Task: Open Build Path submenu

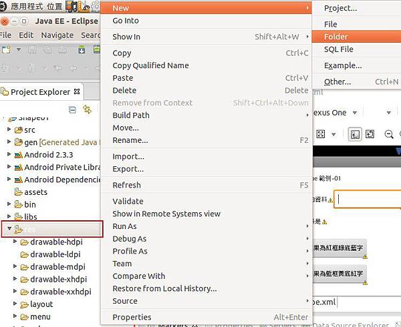Action: (206, 115)
